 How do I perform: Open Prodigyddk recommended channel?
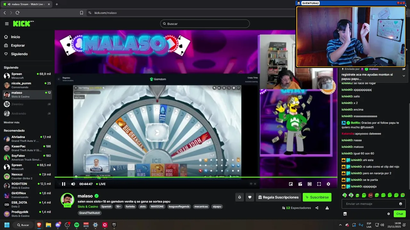(27, 214)
